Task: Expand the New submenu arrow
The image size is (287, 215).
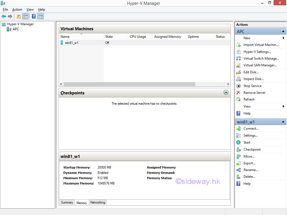Action: click(283, 38)
